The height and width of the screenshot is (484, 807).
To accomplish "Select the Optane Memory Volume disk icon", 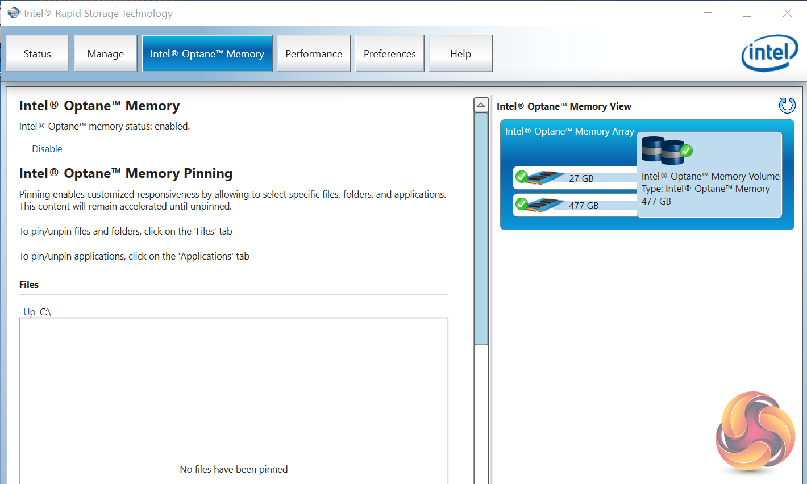I will point(667,151).
